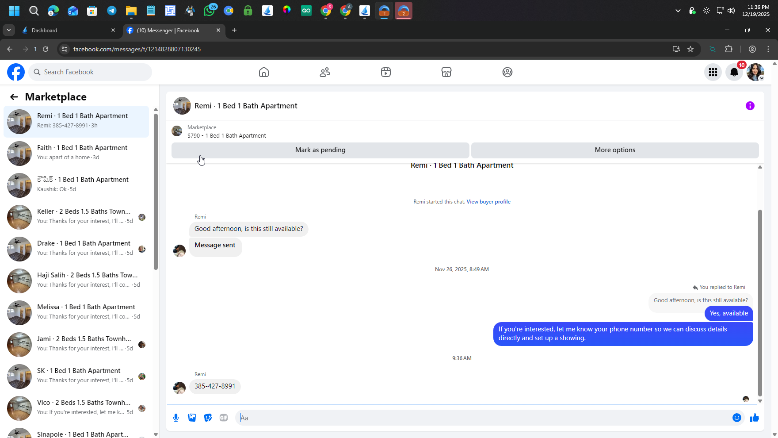Click the Yes, available message bubble
This screenshot has height=438, width=778.
click(x=729, y=313)
